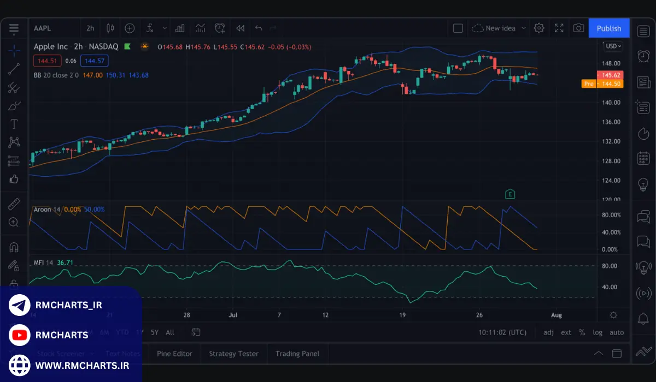Open chart settings gear in top toolbar
656x382 pixels.
point(539,28)
